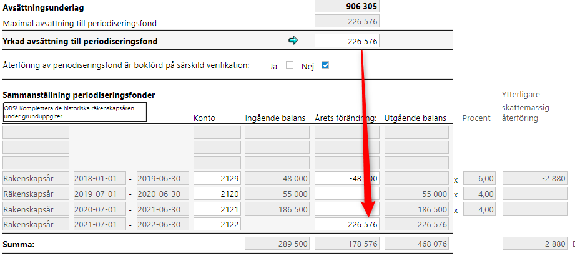
Task: Select start date 2018-01-01
Action: [100, 179]
